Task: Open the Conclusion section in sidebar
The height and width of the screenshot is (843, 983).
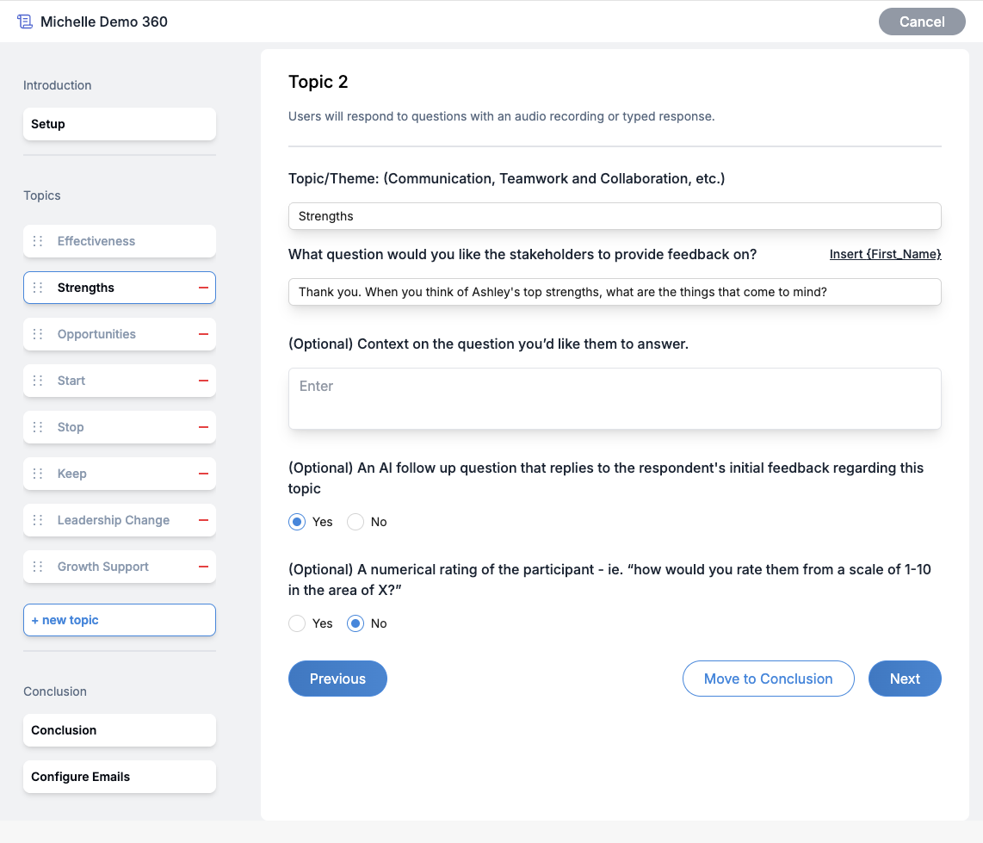Action: (120, 730)
